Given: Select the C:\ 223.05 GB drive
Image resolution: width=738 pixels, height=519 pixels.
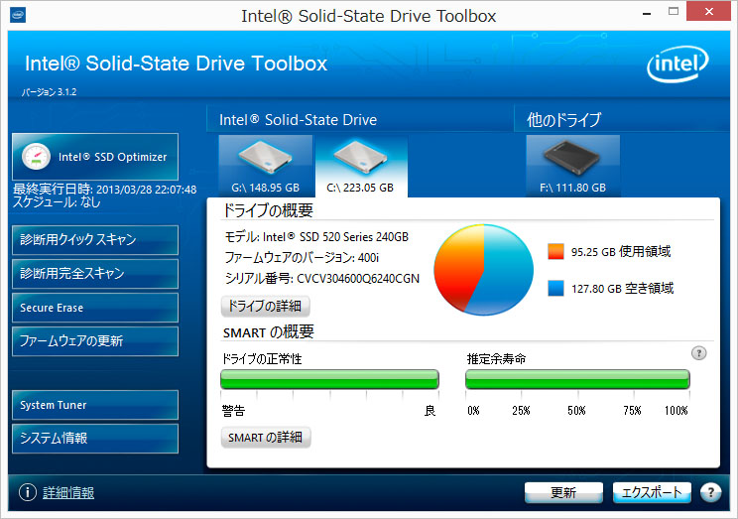Looking at the screenshot, I should click(360, 166).
